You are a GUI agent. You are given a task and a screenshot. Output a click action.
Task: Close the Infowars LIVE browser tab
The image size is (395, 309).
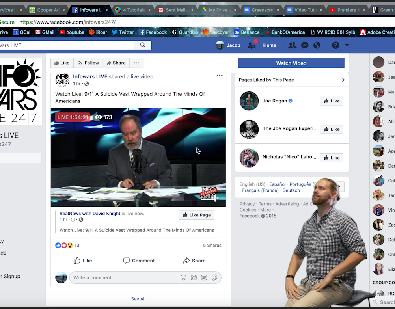(x=106, y=10)
